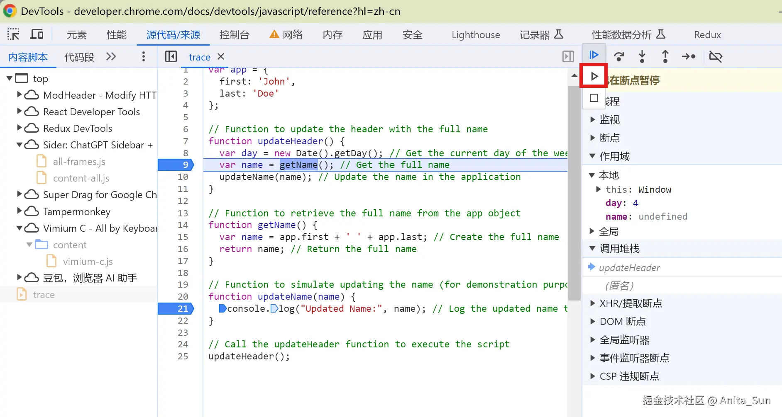Click breakpoint marker on line 9

coord(176,165)
